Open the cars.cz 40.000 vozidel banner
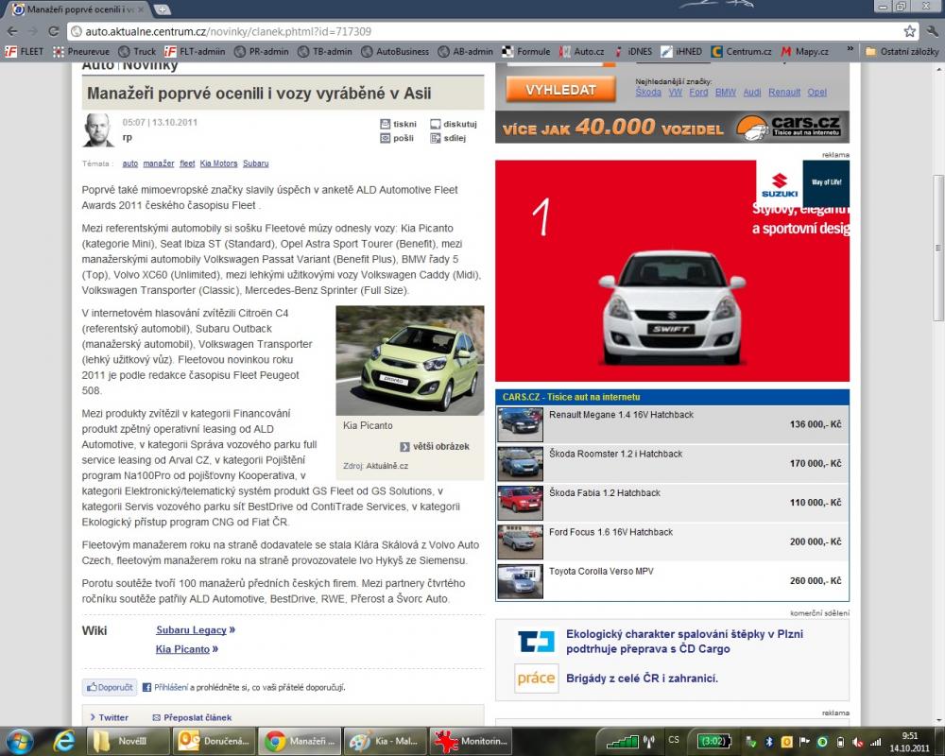The image size is (945, 756). [x=672, y=128]
